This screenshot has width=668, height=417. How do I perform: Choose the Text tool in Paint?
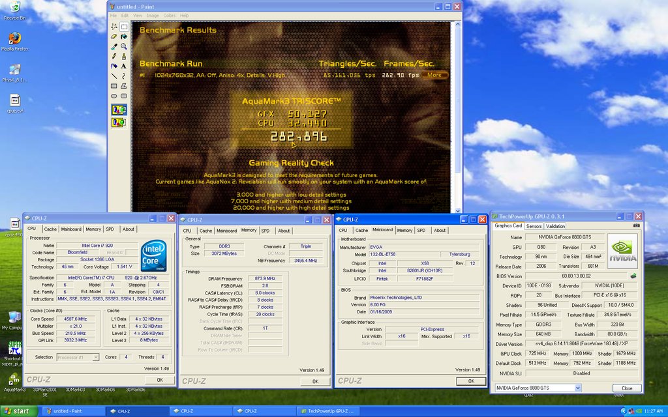(124, 66)
